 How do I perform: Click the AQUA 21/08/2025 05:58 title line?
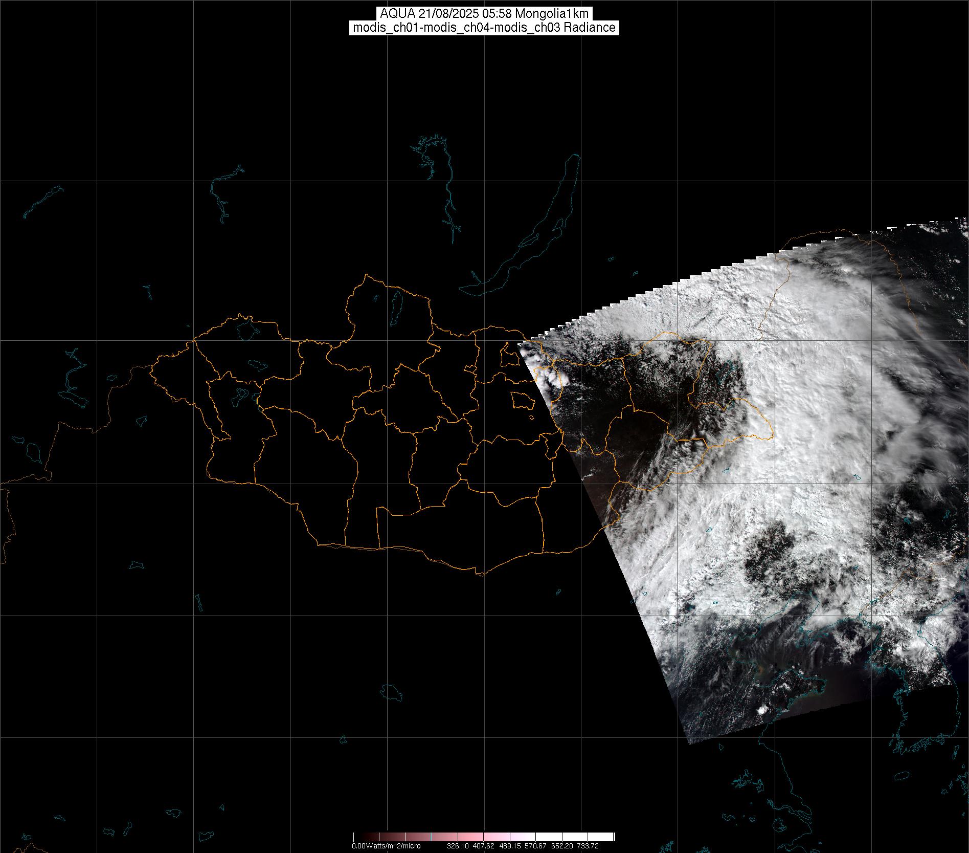pyautogui.click(x=484, y=14)
